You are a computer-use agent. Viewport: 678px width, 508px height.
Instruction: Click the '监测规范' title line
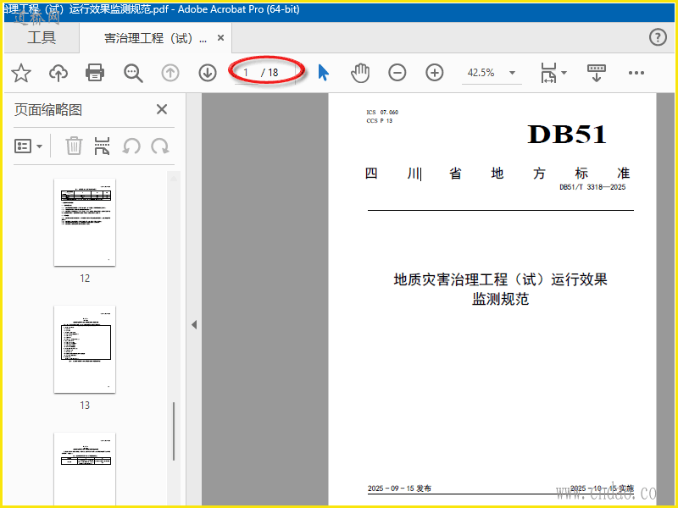pos(500,299)
